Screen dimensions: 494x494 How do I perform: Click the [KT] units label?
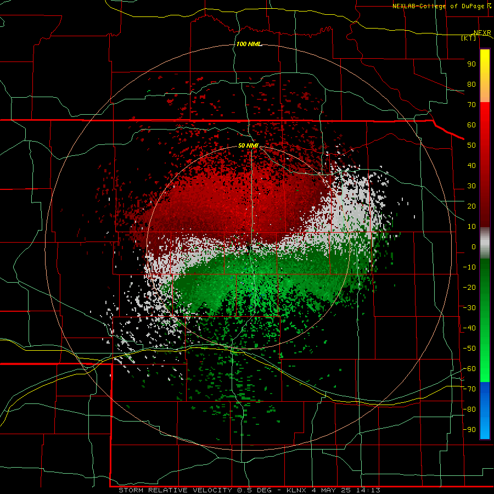pyautogui.click(x=468, y=38)
